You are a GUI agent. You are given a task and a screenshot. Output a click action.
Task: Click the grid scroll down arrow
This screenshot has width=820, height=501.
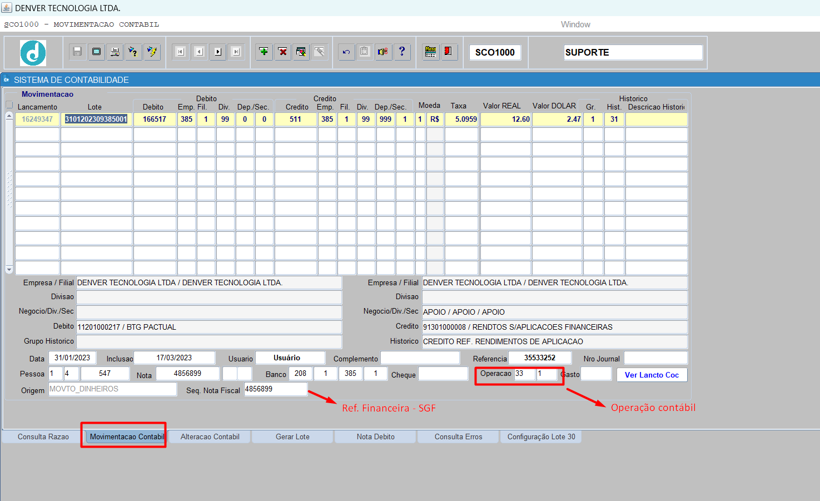click(9, 269)
